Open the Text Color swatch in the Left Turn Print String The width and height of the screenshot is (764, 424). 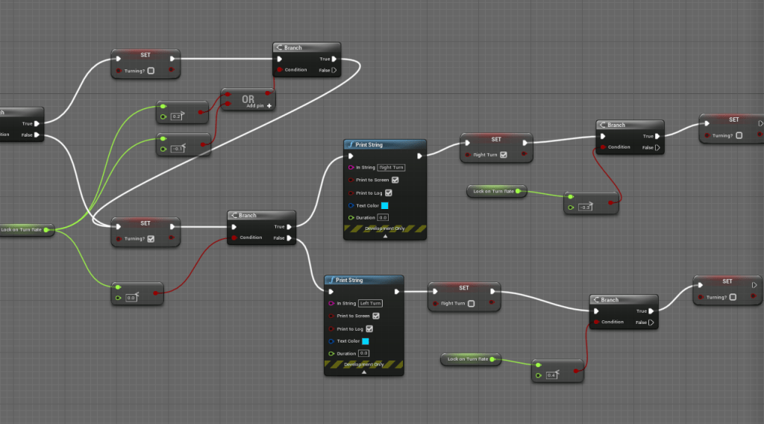pos(365,341)
